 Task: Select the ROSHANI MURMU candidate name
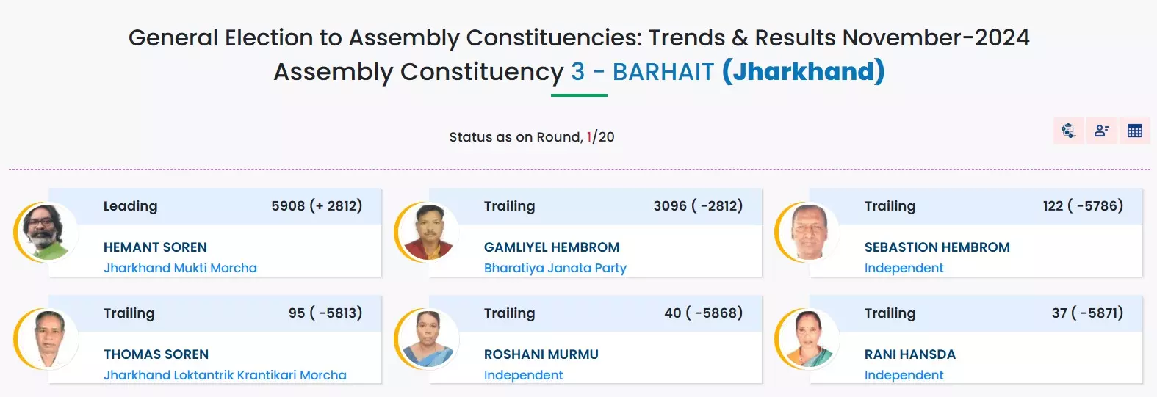click(x=541, y=354)
